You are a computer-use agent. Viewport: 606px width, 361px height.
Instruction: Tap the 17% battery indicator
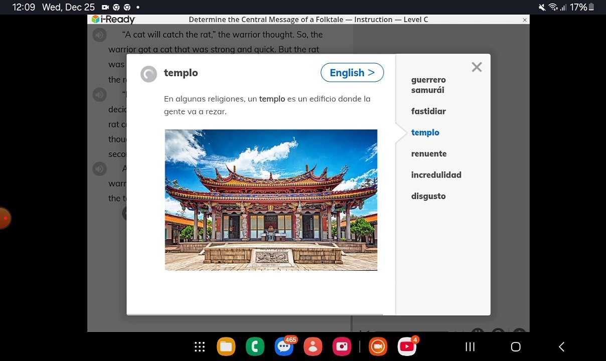pyautogui.click(x=582, y=8)
